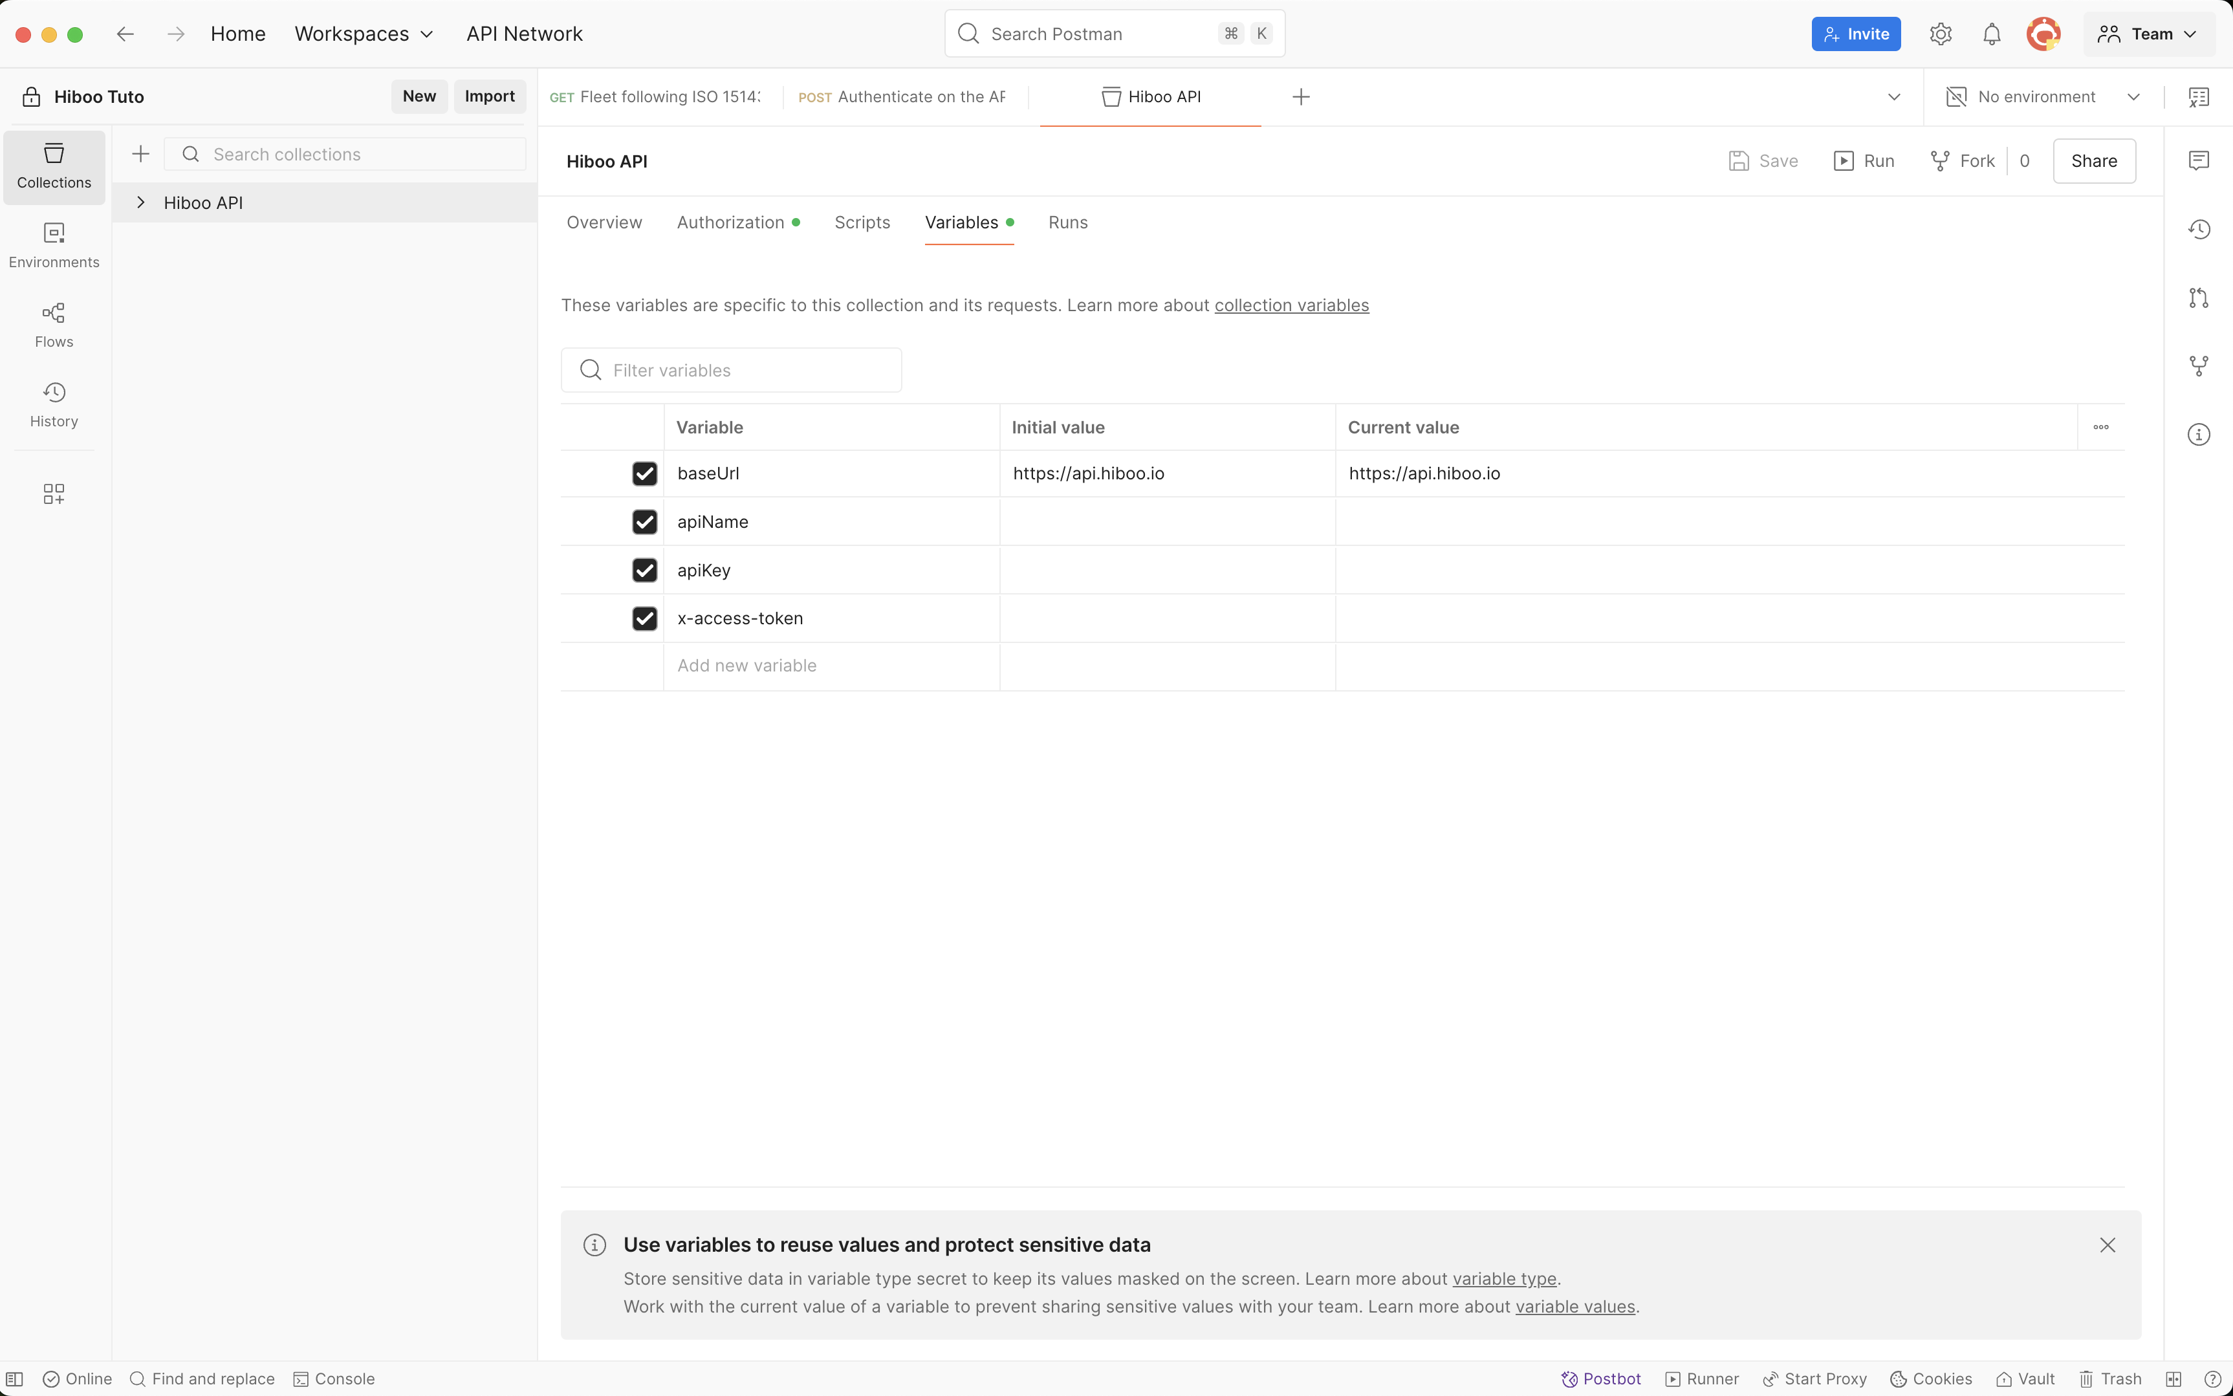Click the Home menu item
This screenshot has width=2233, height=1396.
coord(238,34)
